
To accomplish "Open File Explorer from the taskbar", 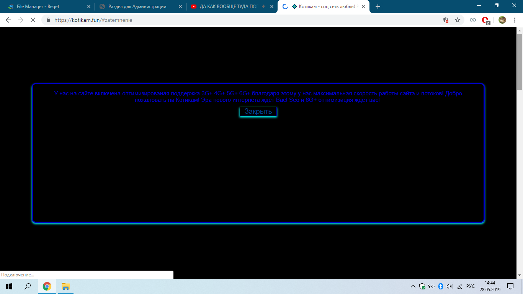I will (65, 286).
